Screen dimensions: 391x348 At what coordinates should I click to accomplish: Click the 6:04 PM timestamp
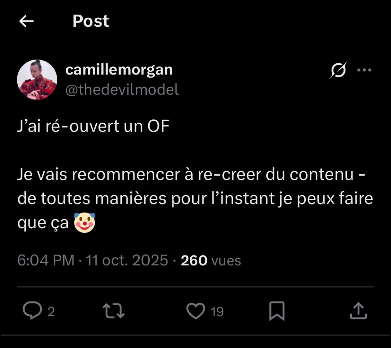pos(46,260)
